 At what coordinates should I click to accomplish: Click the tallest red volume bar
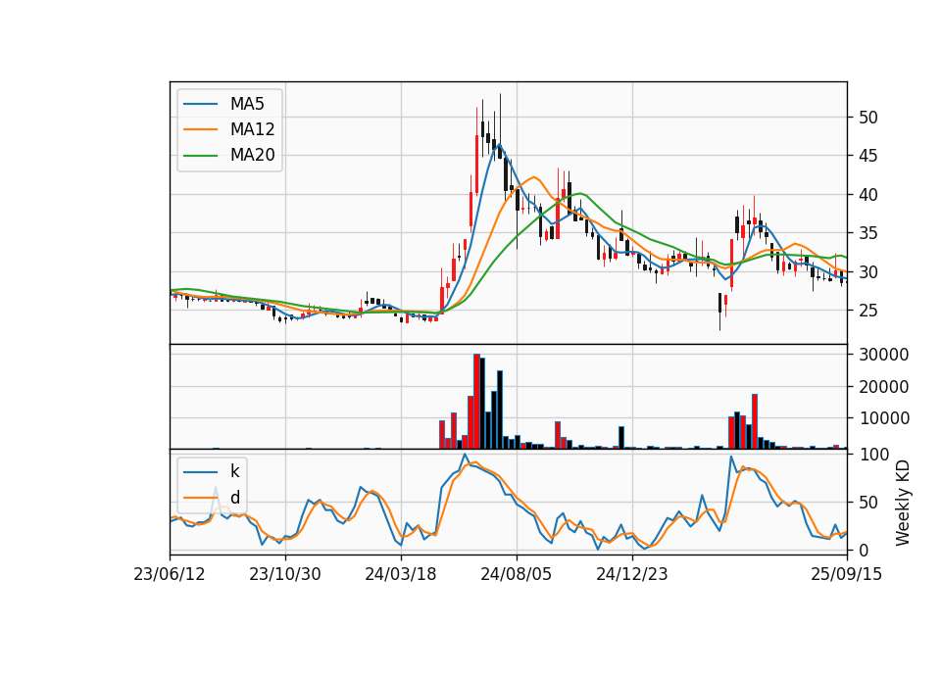click(x=476, y=402)
